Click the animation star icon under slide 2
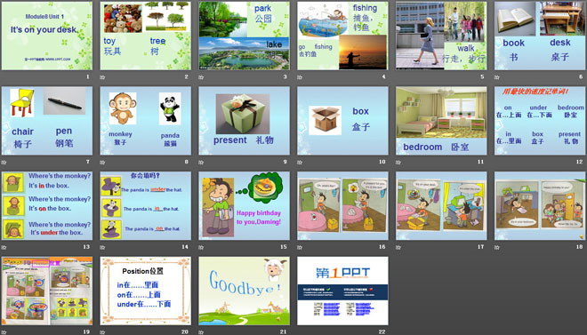 (x=102, y=77)
